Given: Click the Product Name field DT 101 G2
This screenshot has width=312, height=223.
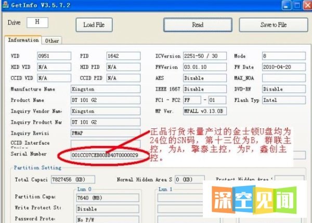Looking at the screenshot, I should point(106,100).
